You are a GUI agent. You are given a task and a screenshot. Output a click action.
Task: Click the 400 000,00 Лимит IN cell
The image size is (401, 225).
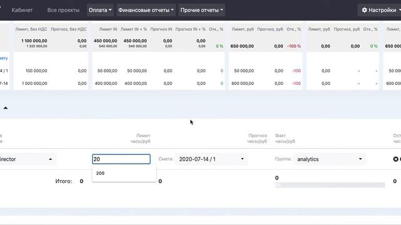[x=106, y=83]
